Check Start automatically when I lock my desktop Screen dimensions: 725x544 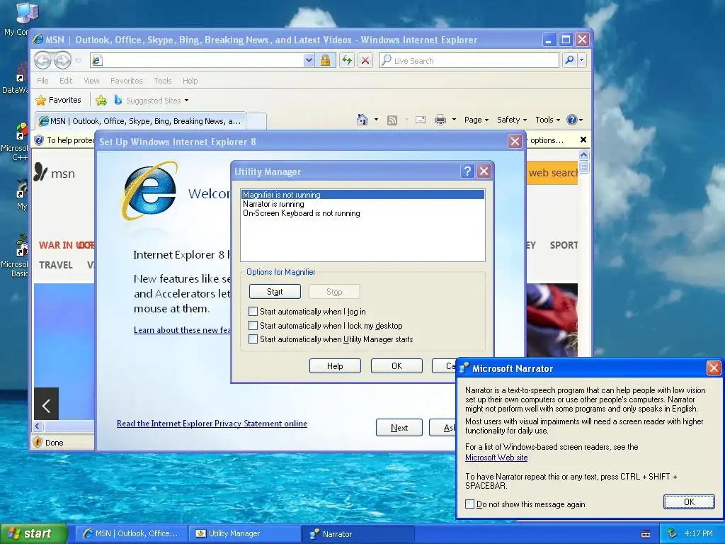tap(253, 325)
